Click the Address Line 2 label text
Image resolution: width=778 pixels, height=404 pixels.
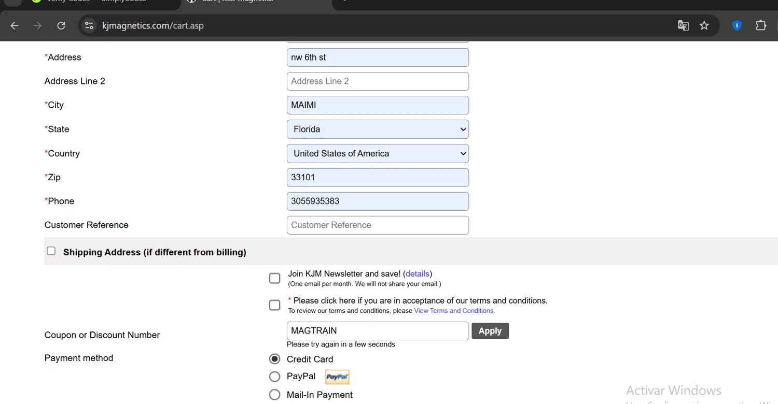75,81
